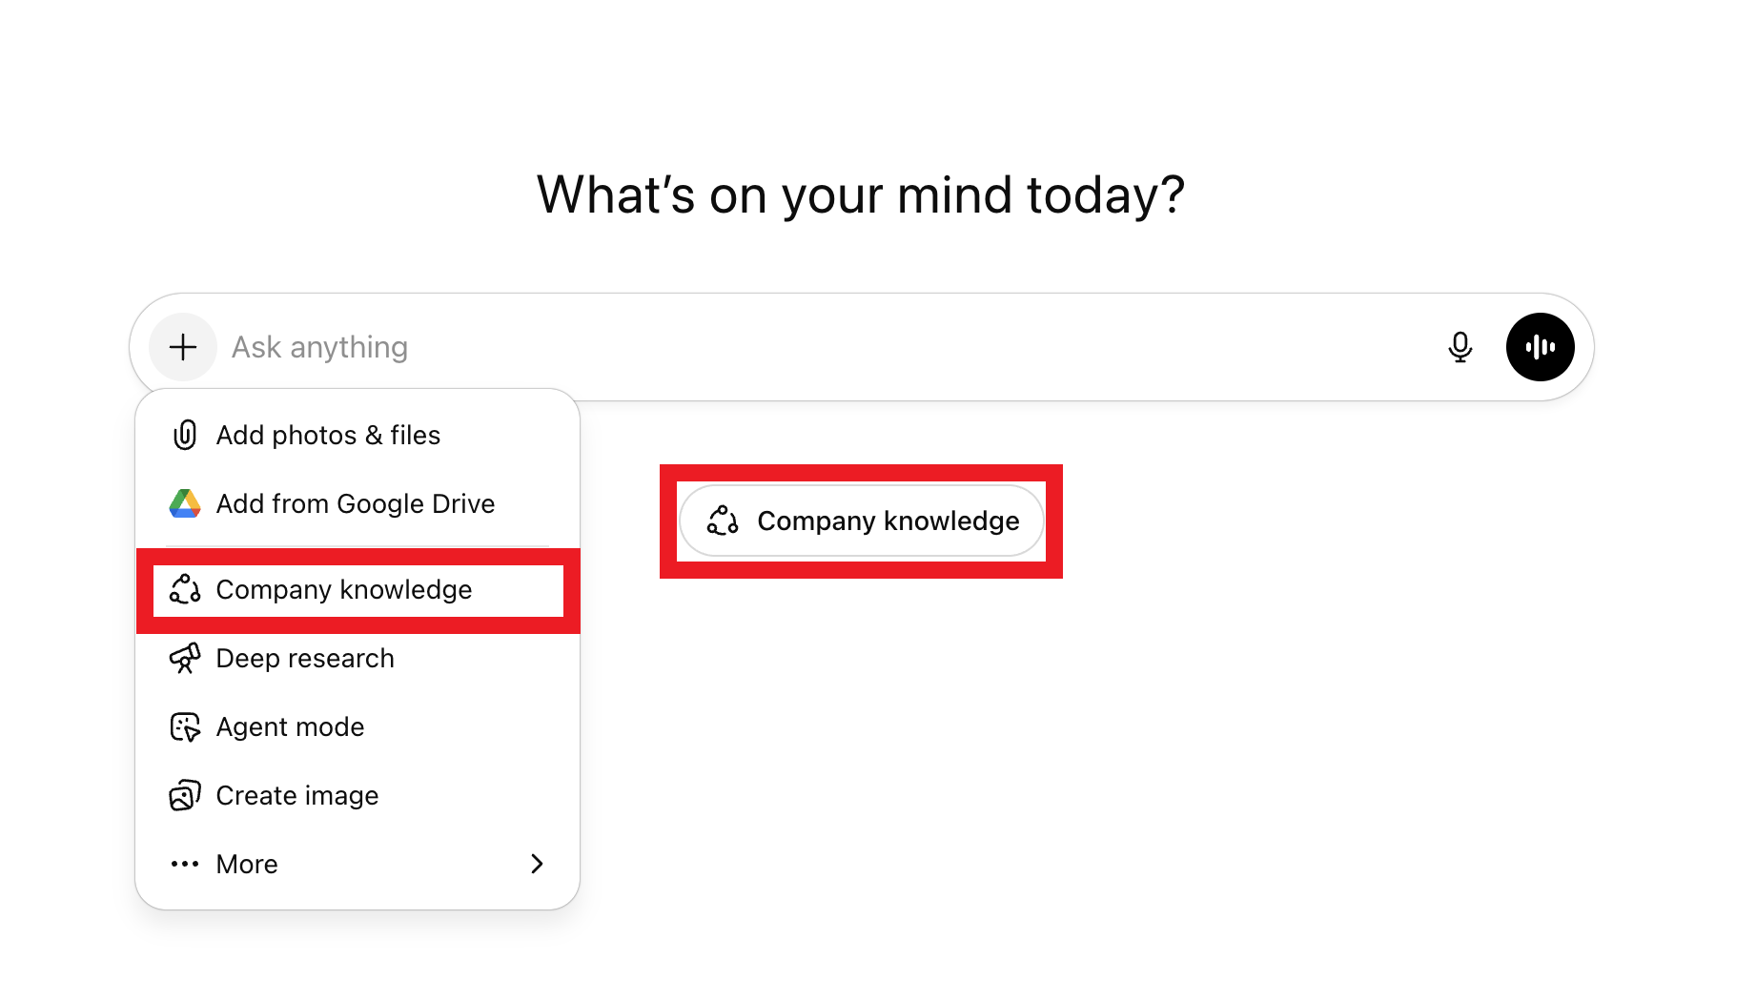Enable Company knowledge mode from the menu

tap(343, 589)
